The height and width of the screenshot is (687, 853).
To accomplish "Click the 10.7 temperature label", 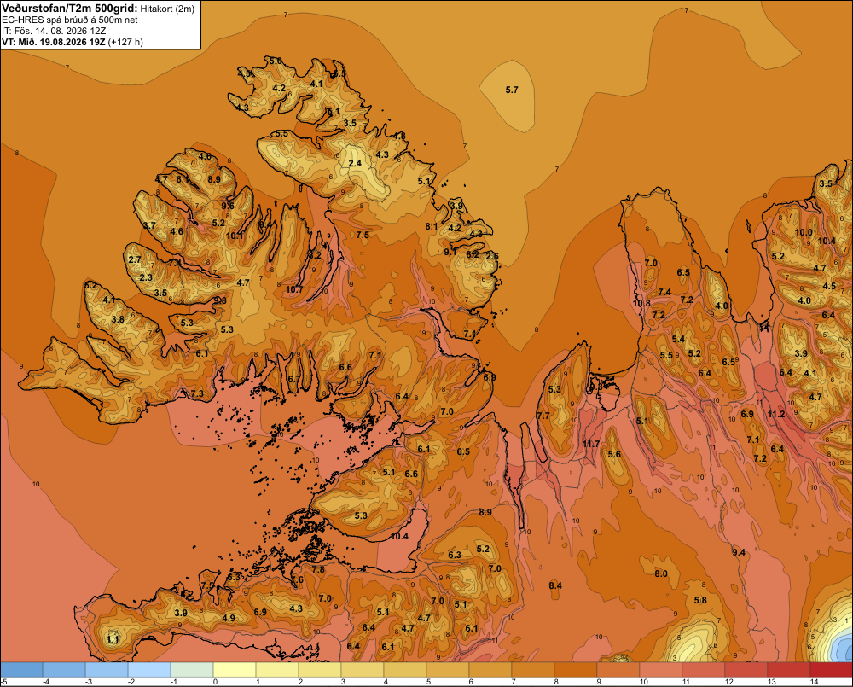I will click(x=294, y=289).
